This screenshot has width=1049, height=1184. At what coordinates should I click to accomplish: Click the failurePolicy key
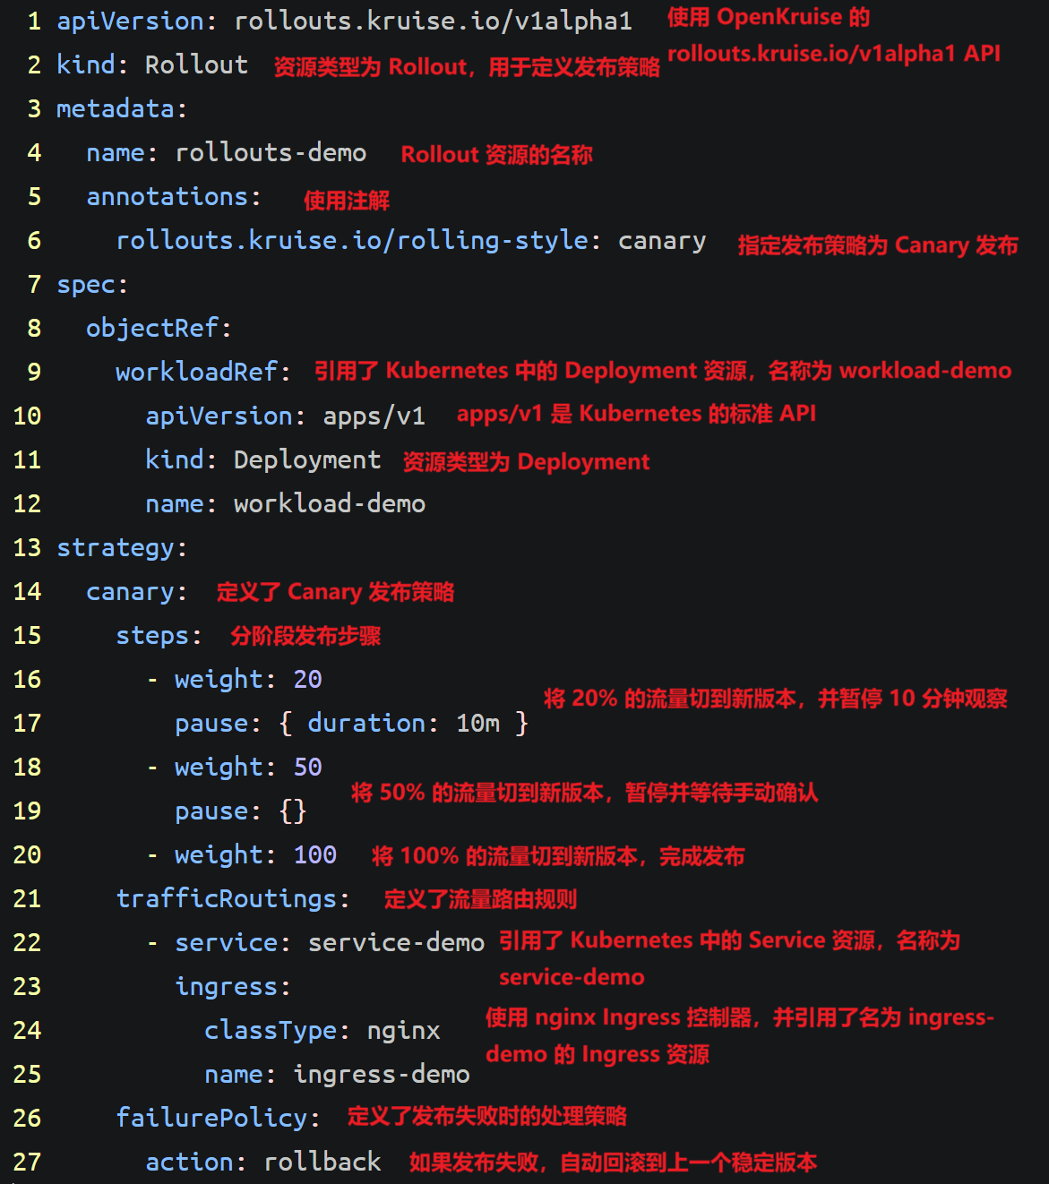tap(211, 1118)
